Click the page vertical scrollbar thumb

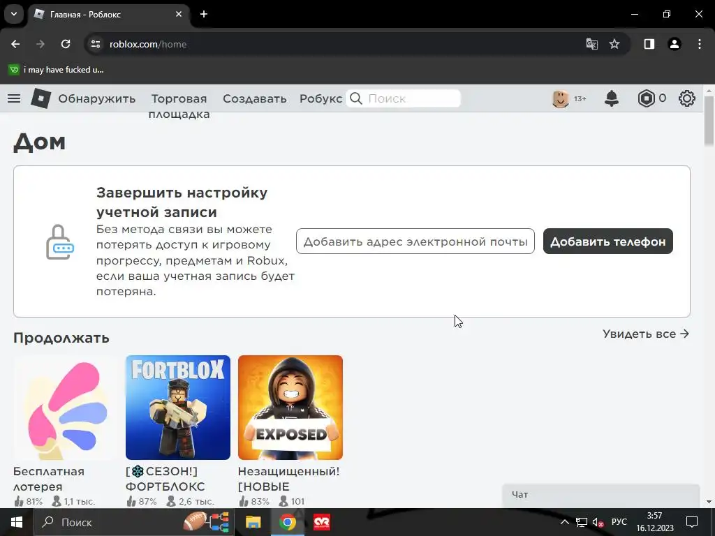click(x=709, y=121)
